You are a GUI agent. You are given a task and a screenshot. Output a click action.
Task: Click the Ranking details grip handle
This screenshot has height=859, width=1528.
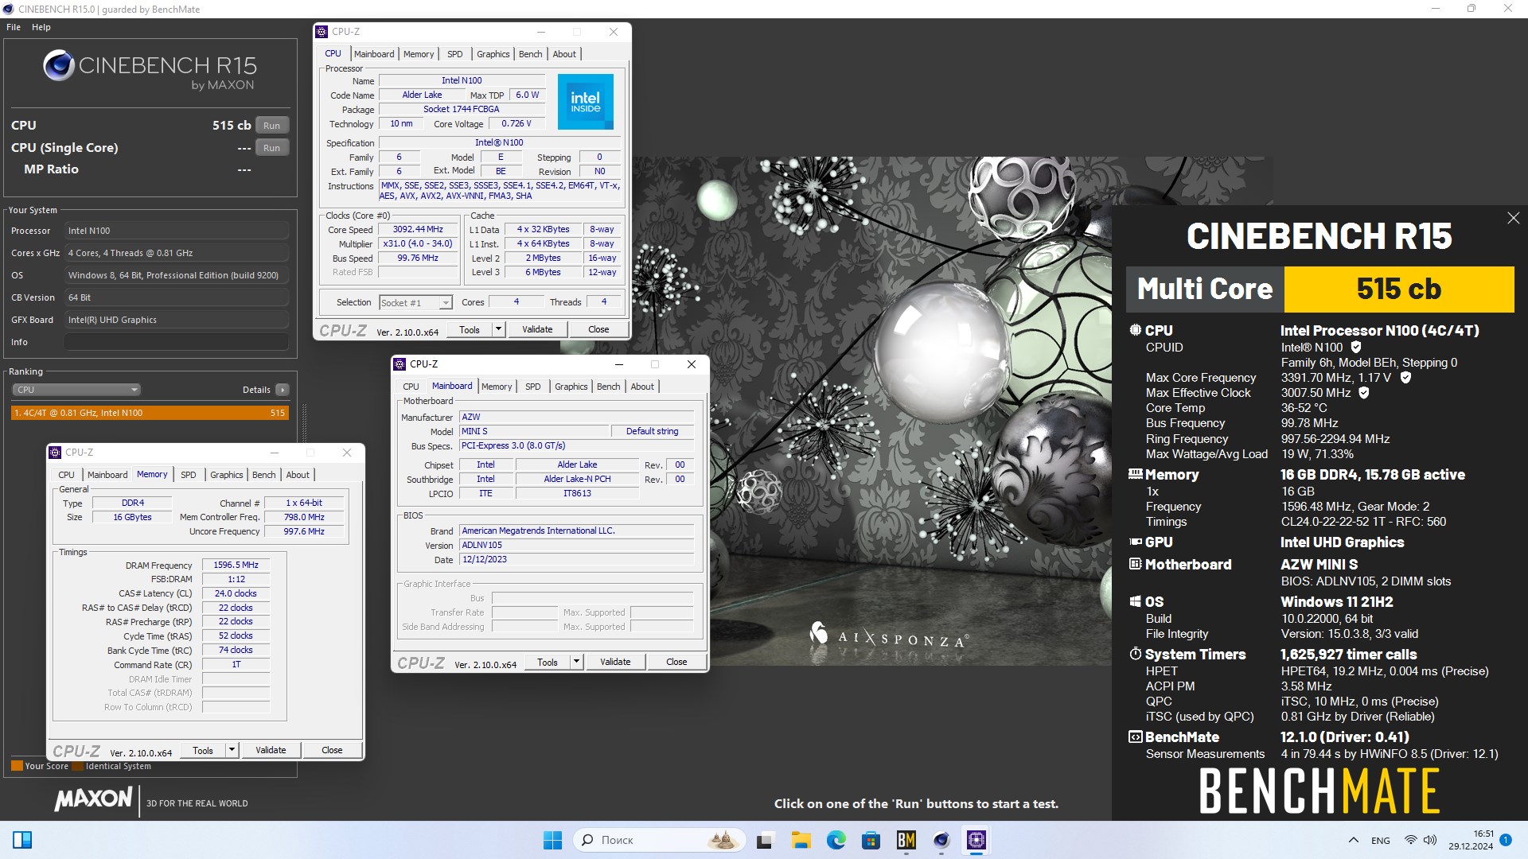(x=304, y=422)
